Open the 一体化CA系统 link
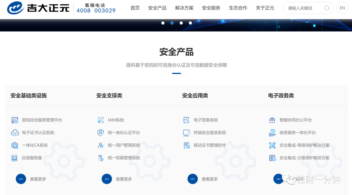 [35, 145]
